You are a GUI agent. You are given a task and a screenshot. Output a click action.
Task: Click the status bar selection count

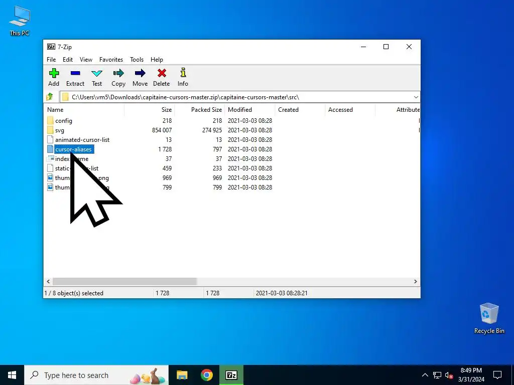click(74, 293)
